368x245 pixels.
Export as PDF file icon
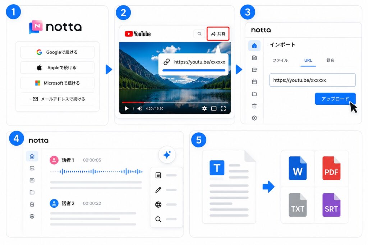tap(331, 168)
